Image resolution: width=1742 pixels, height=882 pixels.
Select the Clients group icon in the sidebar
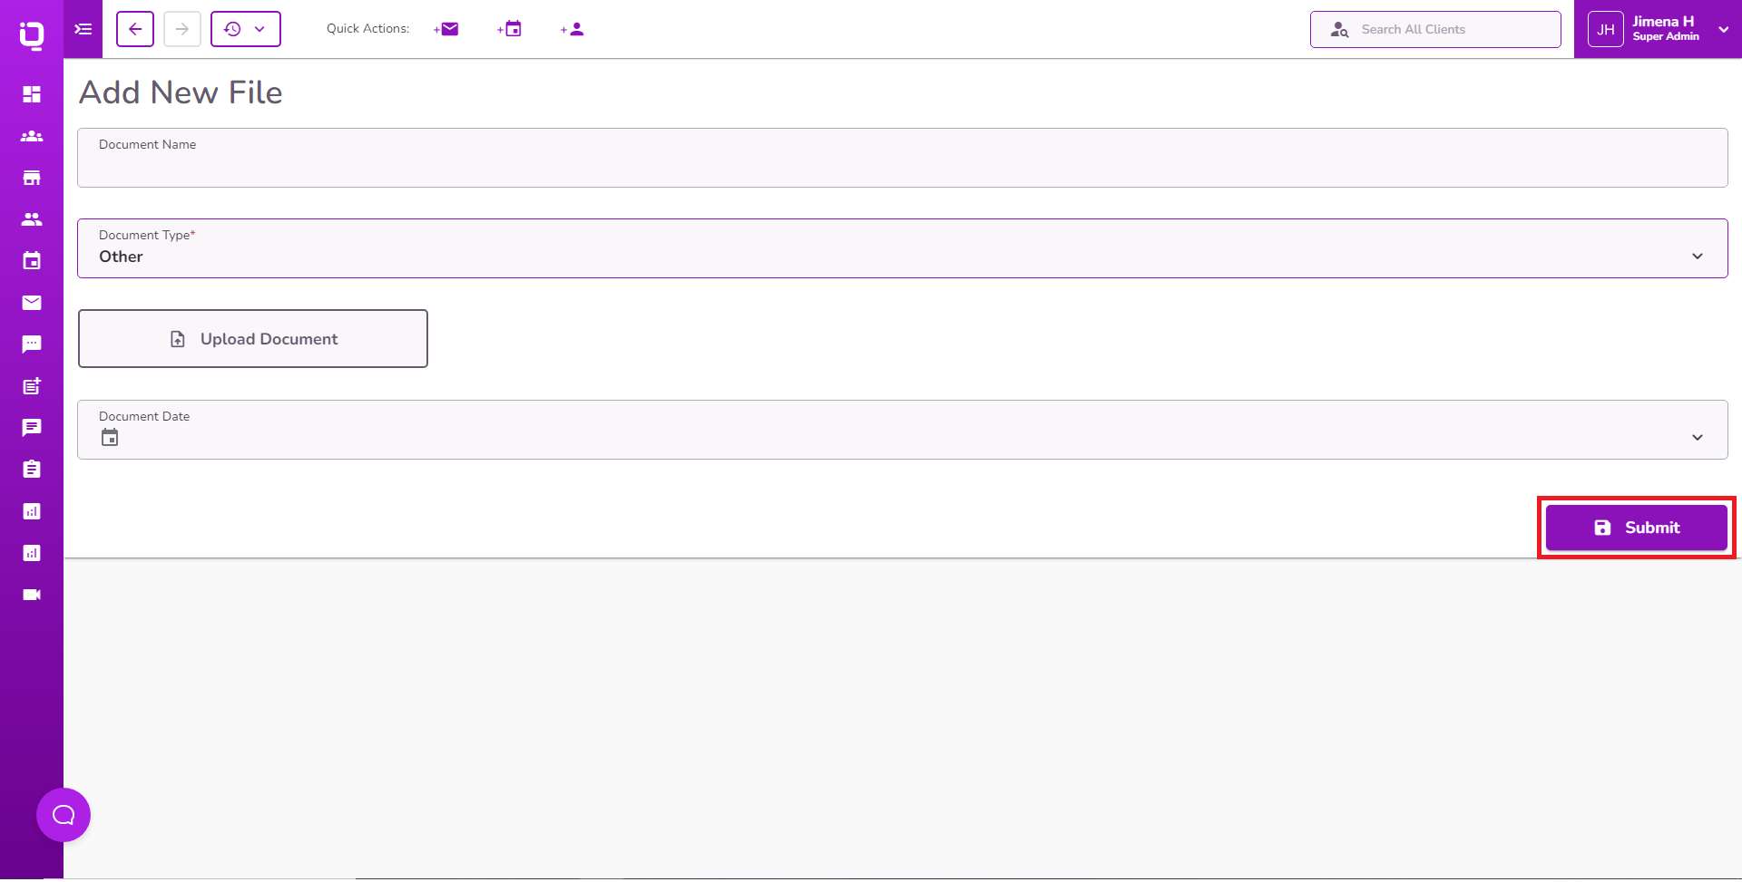click(32, 136)
